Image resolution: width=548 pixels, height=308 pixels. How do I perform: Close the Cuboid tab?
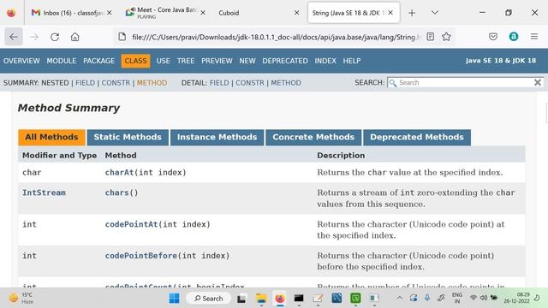296,13
